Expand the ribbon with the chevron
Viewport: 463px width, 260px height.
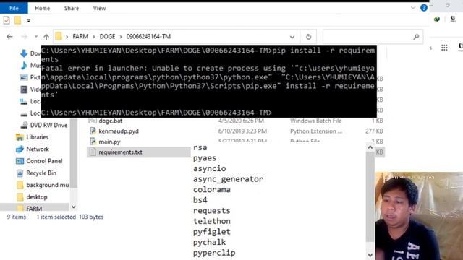(413, 8)
